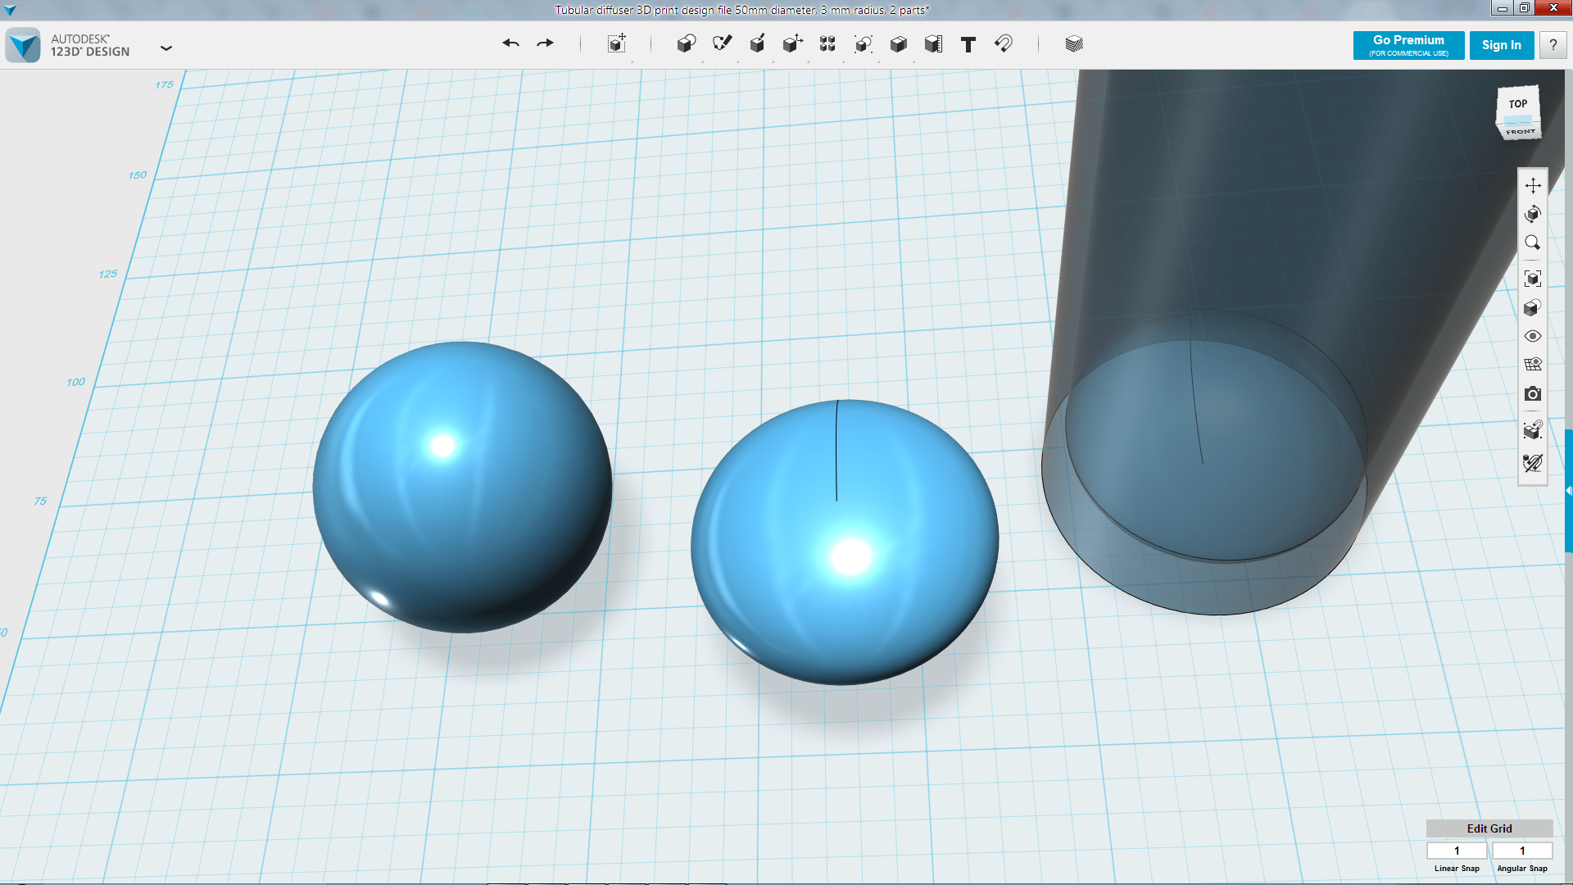The image size is (1573, 885).
Task: Click the Undo arrow
Action: coord(510,43)
